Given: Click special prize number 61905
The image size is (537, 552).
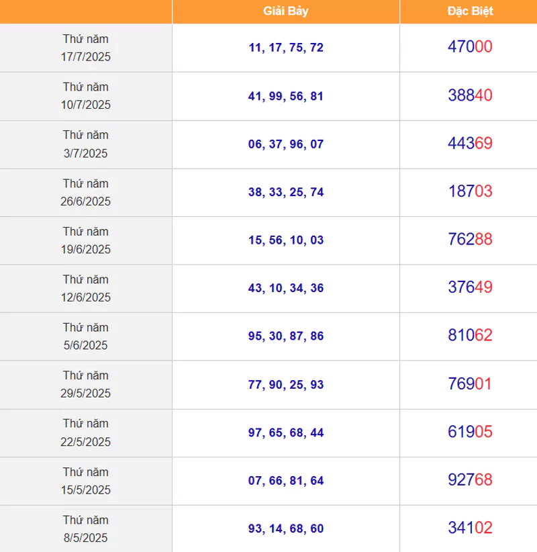Looking at the screenshot, I should coord(470,432).
